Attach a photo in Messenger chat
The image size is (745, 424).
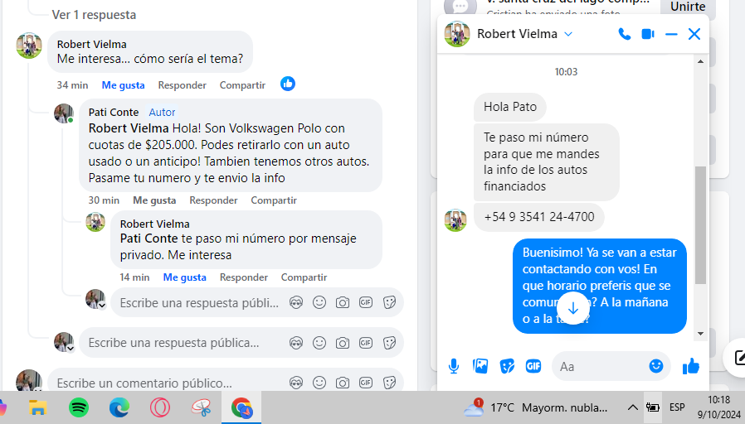point(480,366)
